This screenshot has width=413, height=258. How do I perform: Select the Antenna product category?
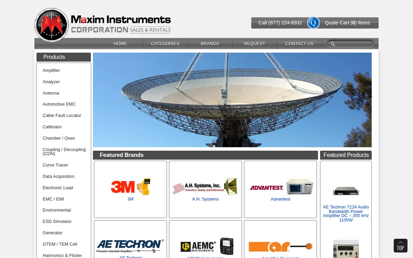(51, 93)
